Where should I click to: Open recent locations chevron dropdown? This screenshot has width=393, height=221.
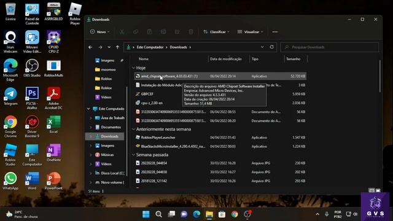(109, 47)
